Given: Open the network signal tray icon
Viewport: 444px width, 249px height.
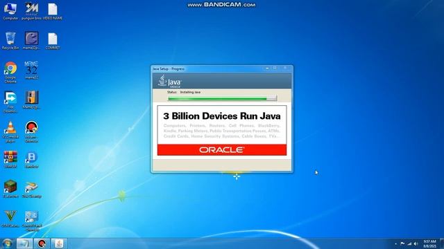Looking at the screenshot, I should point(409,243).
